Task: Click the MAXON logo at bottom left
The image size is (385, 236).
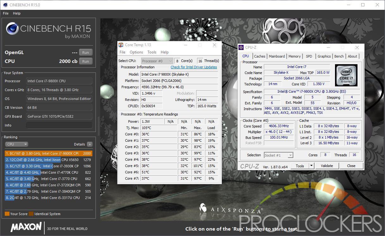Action: (26, 227)
